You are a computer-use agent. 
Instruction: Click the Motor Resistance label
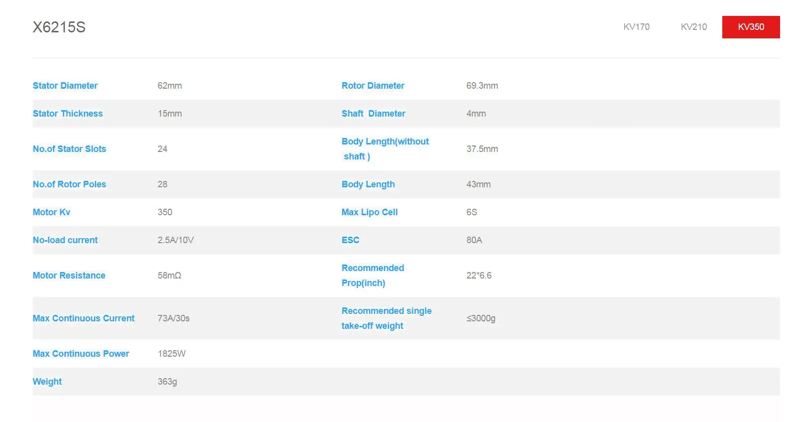tap(69, 276)
